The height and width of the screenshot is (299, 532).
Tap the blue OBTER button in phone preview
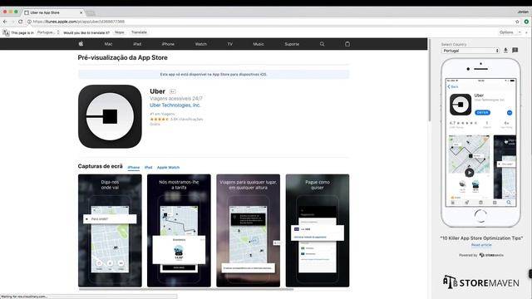(x=482, y=112)
